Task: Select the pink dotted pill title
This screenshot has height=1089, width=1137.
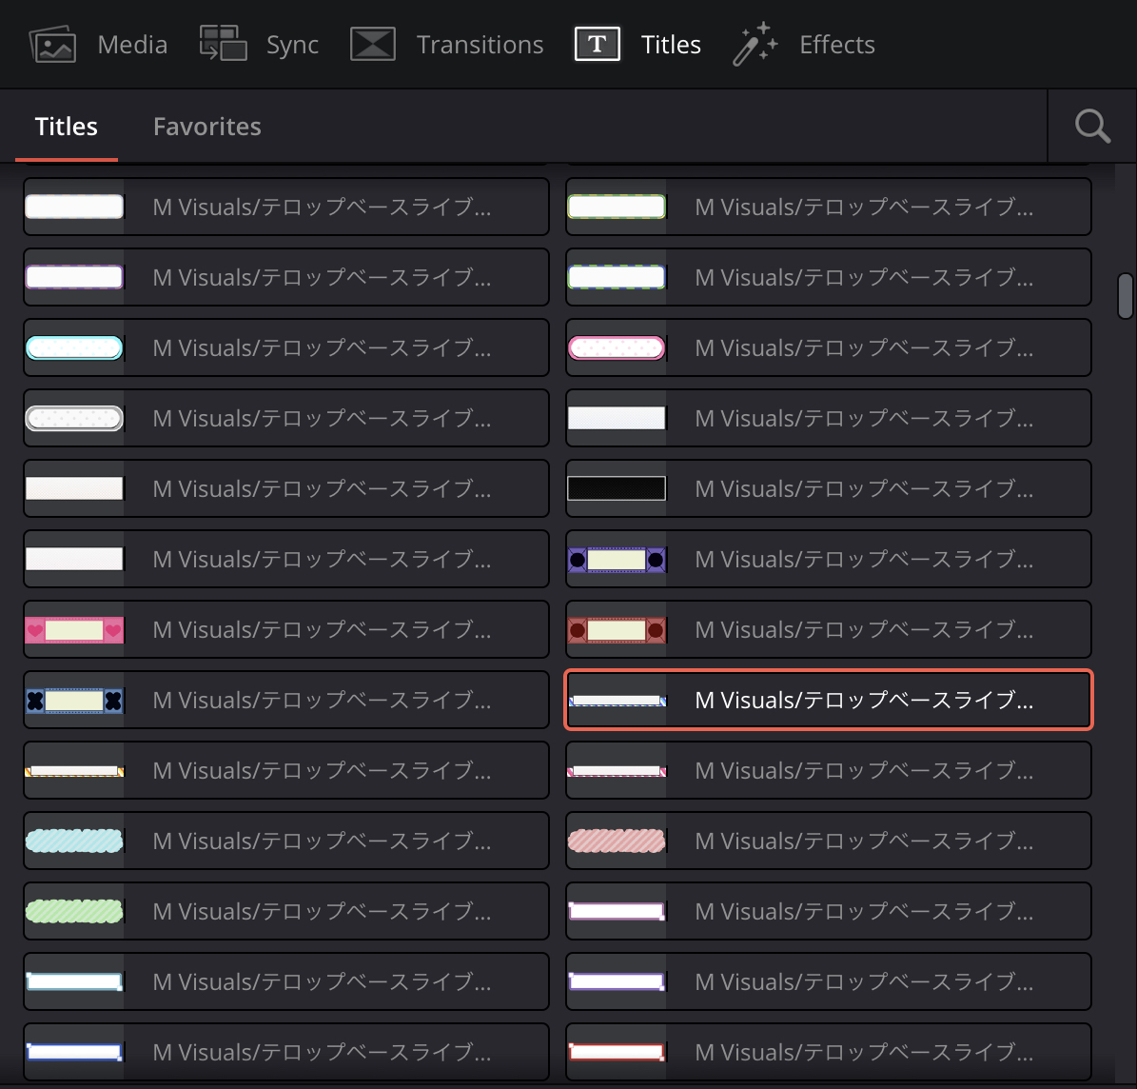Action: 828,347
